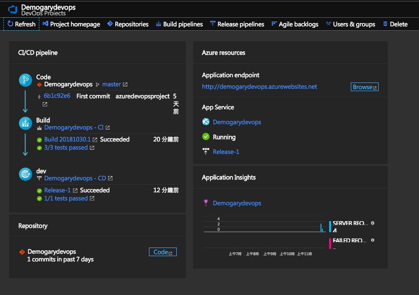This screenshot has height=295, width=419.
Task: Delete the DevOps project
Action: click(395, 24)
